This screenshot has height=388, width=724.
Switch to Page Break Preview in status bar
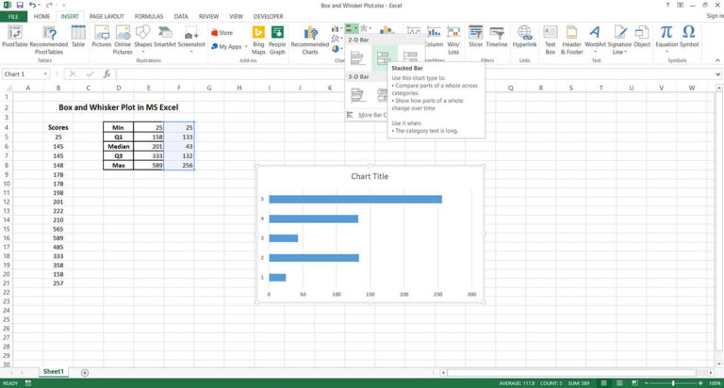pyautogui.click(x=634, y=383)
